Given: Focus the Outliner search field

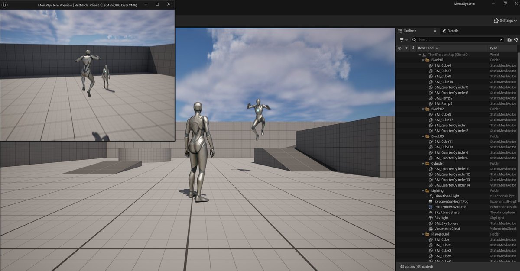Looking at the screenshot, I should pos(457,39).
